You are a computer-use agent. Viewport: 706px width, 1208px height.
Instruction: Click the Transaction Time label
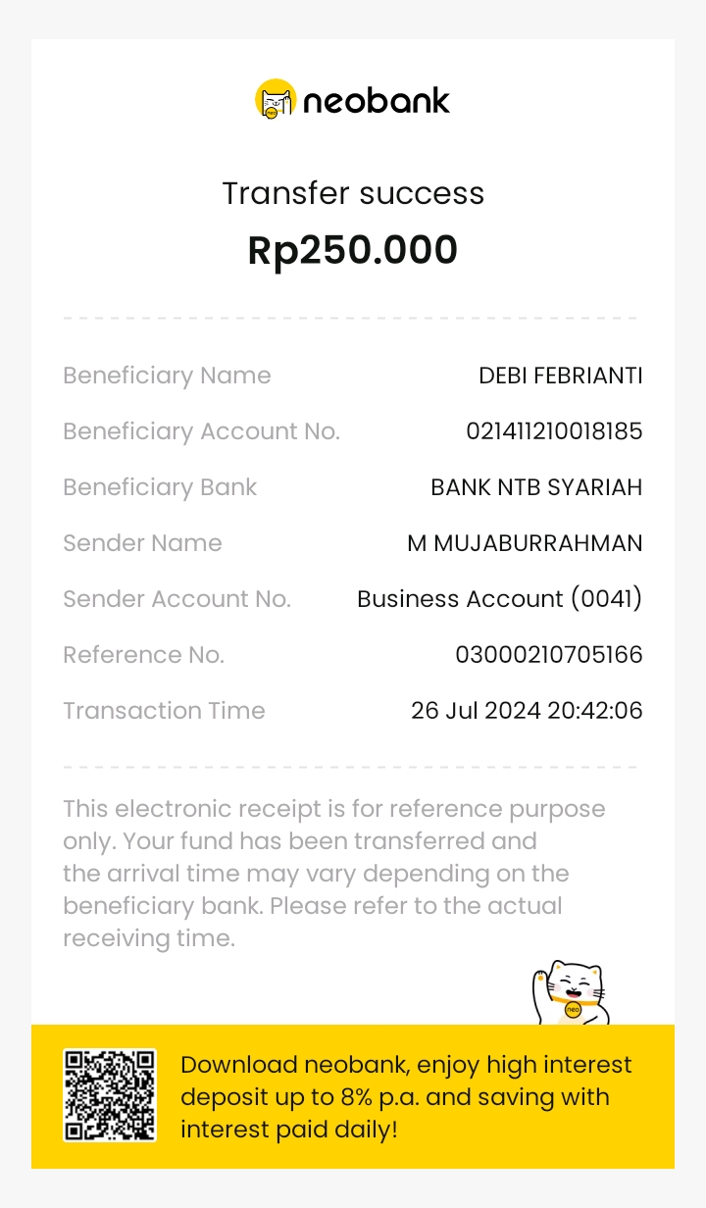tap(164, 711)
